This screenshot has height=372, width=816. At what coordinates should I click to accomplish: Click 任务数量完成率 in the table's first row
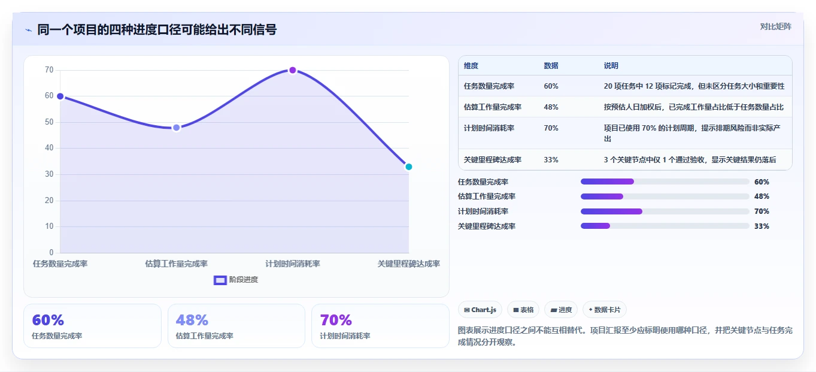click(489, 86)
